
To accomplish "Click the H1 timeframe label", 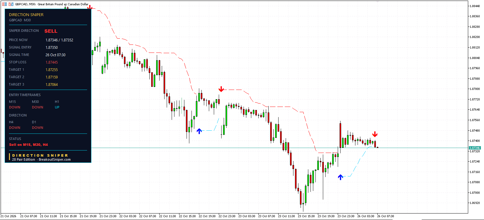I will [57, 102].
